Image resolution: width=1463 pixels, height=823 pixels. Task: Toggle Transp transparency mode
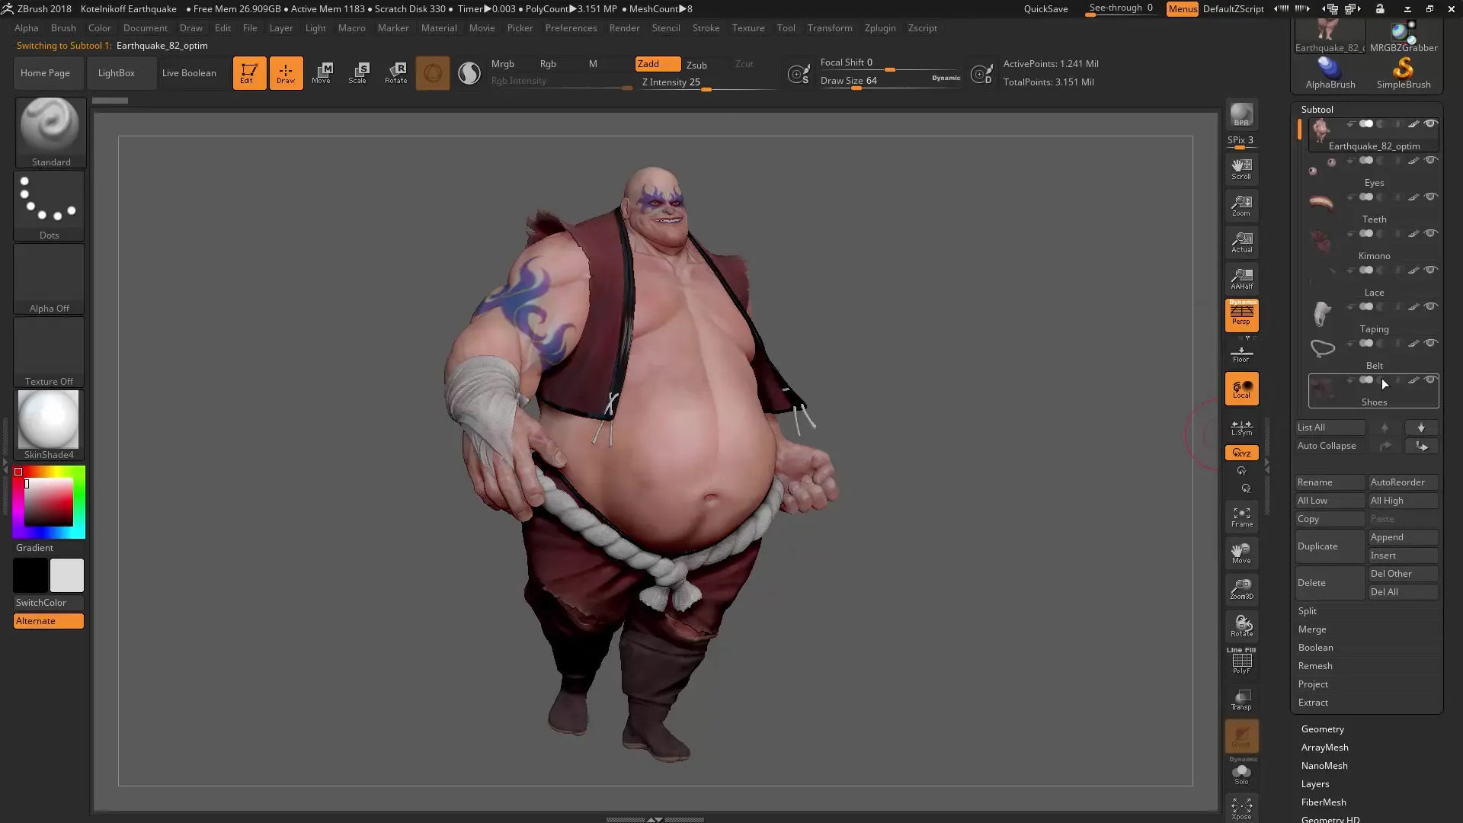tap(1241, 700)
